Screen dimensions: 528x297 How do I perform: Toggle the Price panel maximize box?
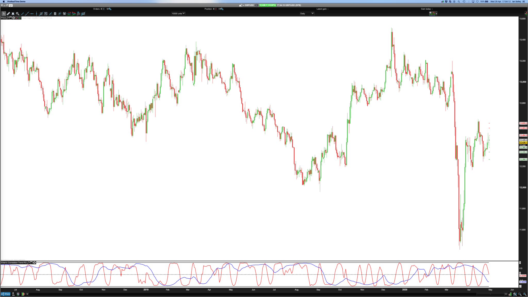coord(11,18)
